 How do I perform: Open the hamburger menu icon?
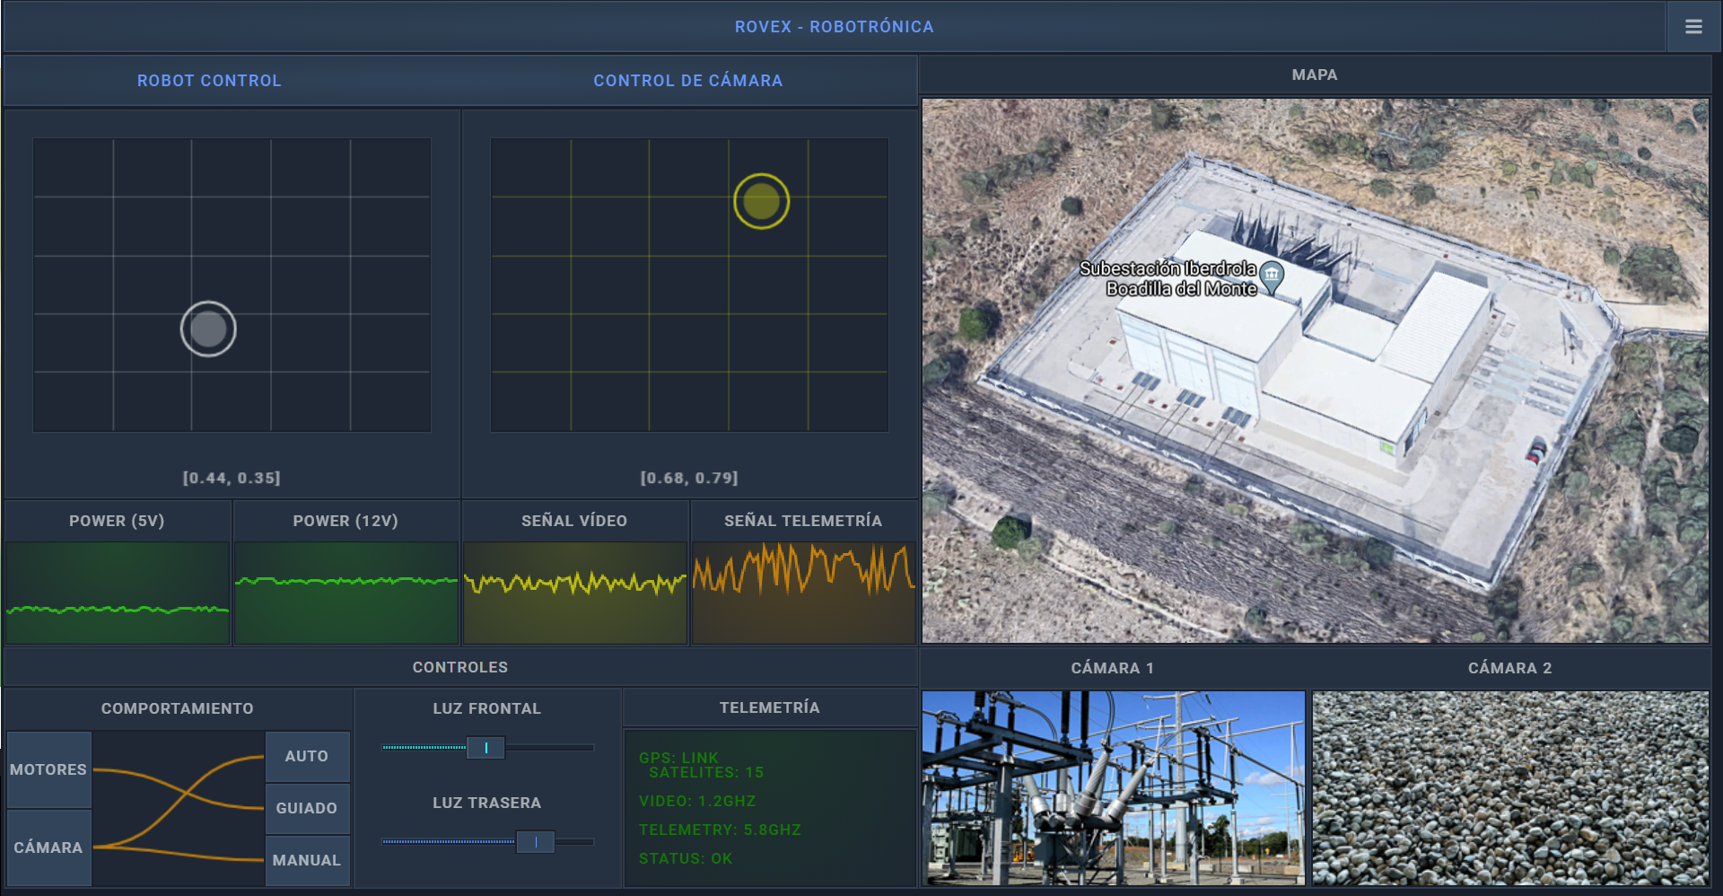tap(1693, 27)
